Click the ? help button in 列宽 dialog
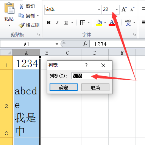The image size is (145, 145). (86, 65)
